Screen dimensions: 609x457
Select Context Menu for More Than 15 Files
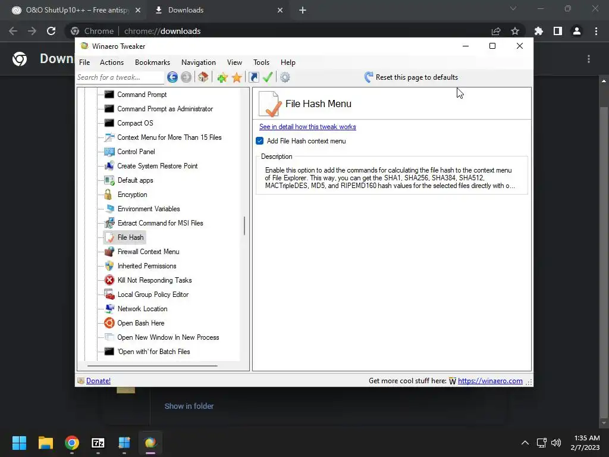(169, 137)
